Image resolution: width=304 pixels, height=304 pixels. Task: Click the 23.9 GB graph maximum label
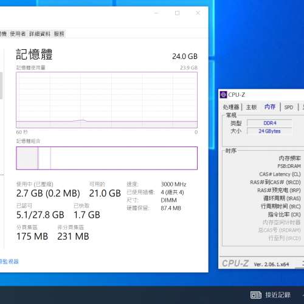[x=188, y=67]
